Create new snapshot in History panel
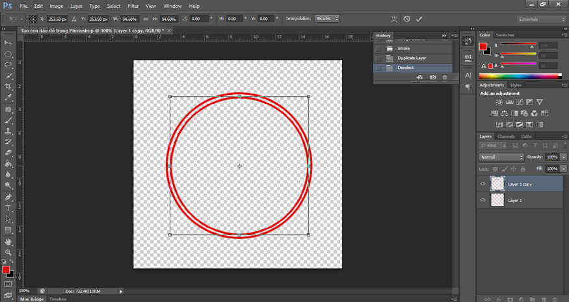 pos(432,77)
